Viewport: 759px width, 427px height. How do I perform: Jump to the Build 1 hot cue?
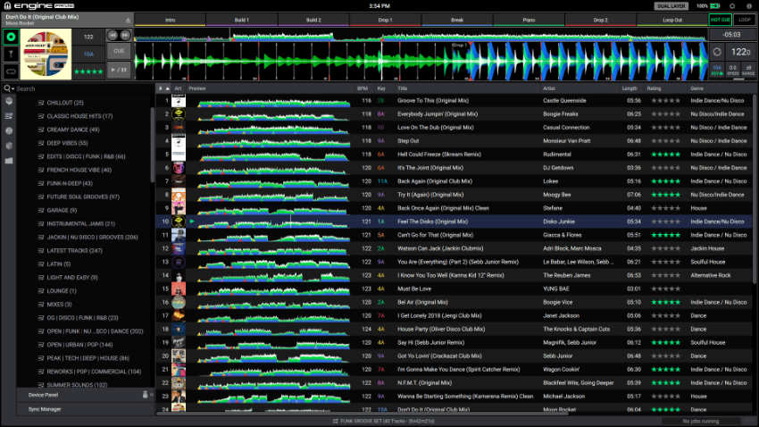coord(242,21)
